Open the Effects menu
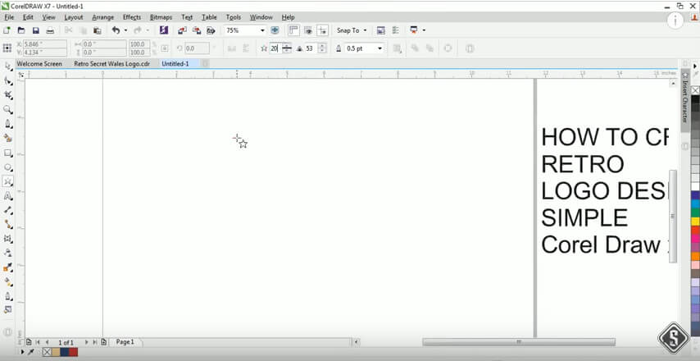Viewport: 700px width, 361px height. [x=131, y=17]
